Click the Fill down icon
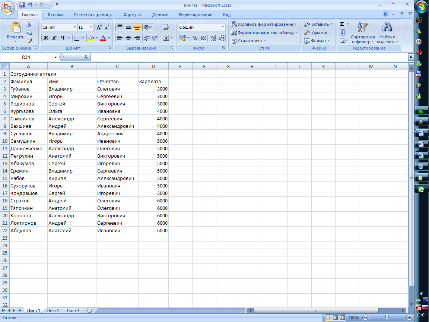Viewport: 429px width, 322px height. 342,32
